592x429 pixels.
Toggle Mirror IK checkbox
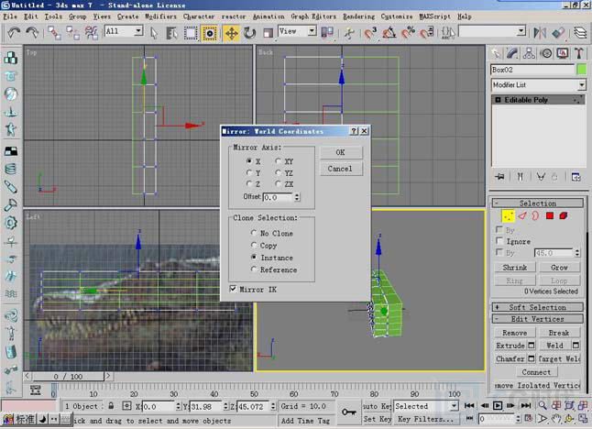(234, 289)
